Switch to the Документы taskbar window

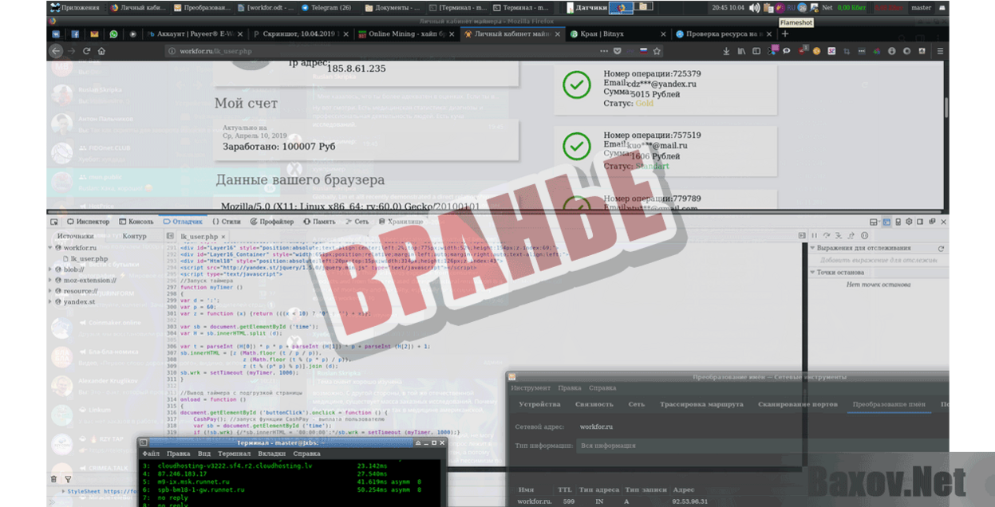(393, 8)
